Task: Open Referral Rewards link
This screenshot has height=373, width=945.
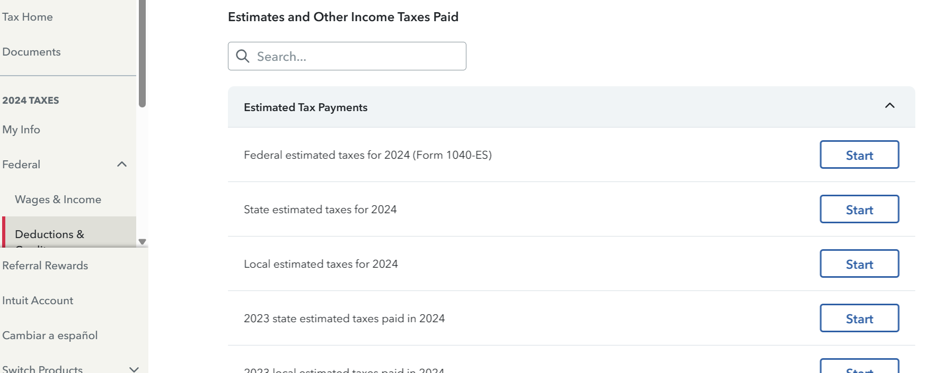Action: (45, 266)
